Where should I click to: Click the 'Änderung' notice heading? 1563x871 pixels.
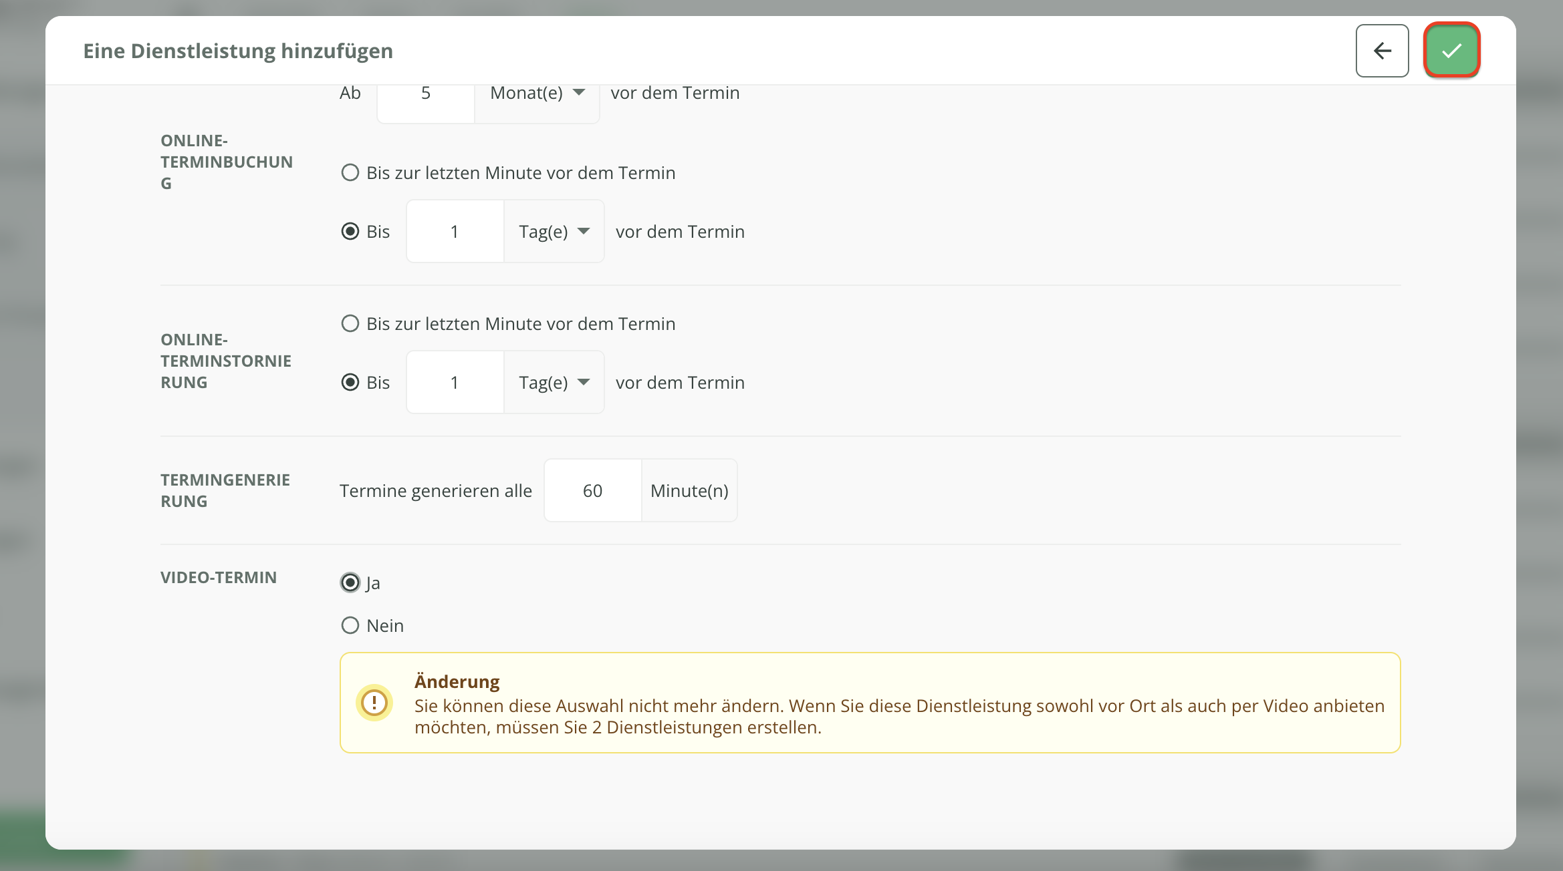point(457,682)
